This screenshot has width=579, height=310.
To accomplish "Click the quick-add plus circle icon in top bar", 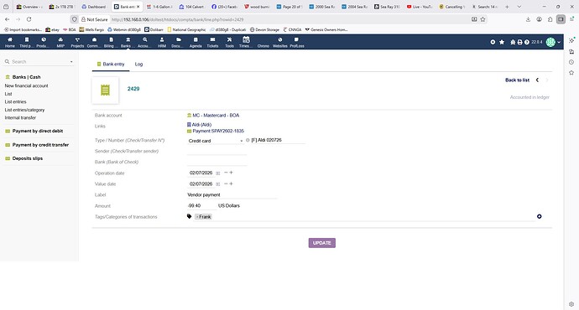I will point(493,42).
